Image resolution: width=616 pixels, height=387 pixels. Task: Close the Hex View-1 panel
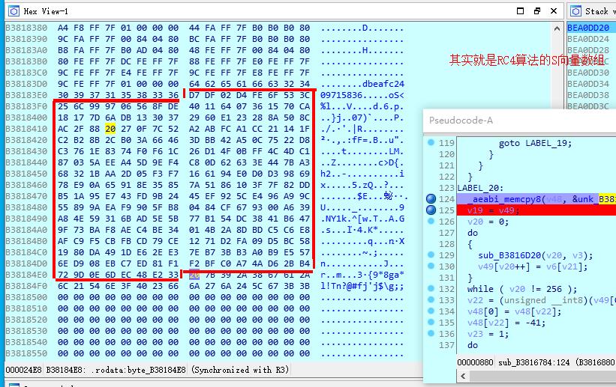coord(554,11)
